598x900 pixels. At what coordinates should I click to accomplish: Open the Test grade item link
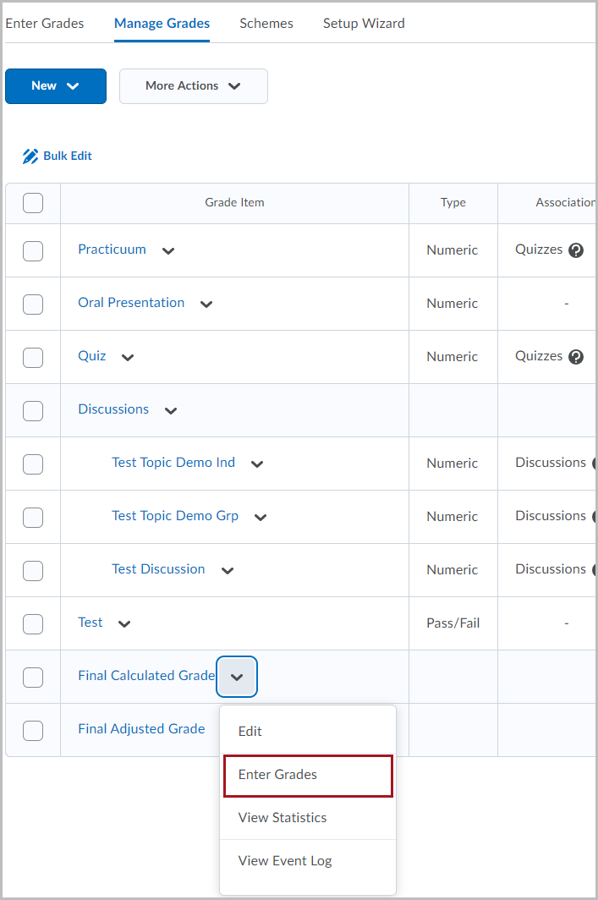pyautogui.click(x=91, y=623)
